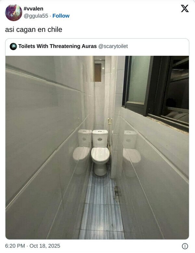Click the blue striped floor tiles

101,208
